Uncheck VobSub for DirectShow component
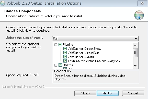Image resolution: width=148 pixels, height=99 pixels. coord(65,48)
